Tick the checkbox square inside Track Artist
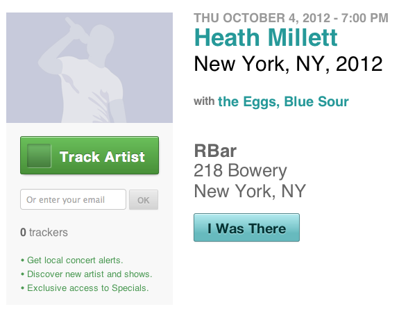The height and width of the screenshot is (316, 399). 39,156
